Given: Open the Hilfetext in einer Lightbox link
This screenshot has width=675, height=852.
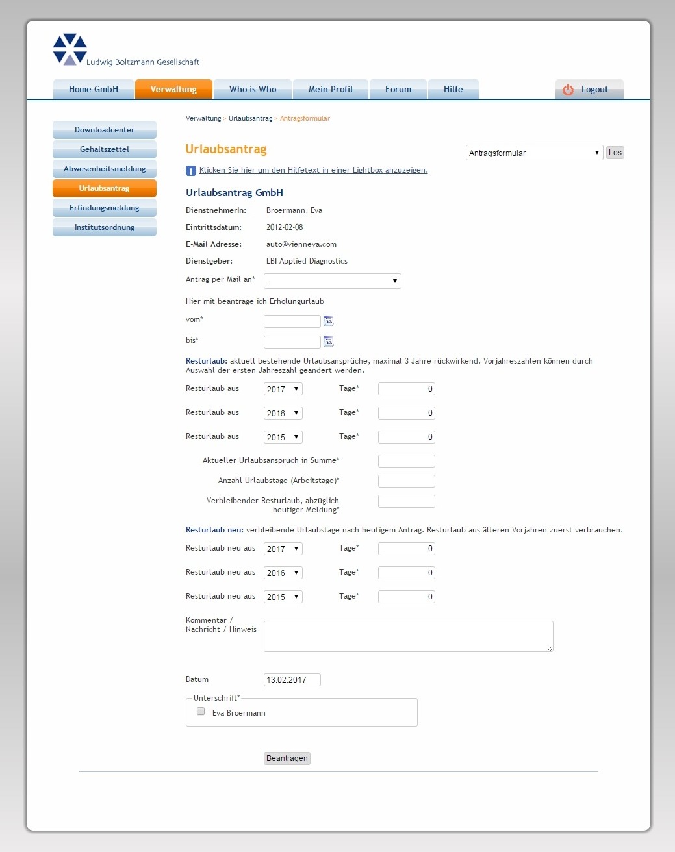Looking at the screenshot, I should tap(314, 170).
